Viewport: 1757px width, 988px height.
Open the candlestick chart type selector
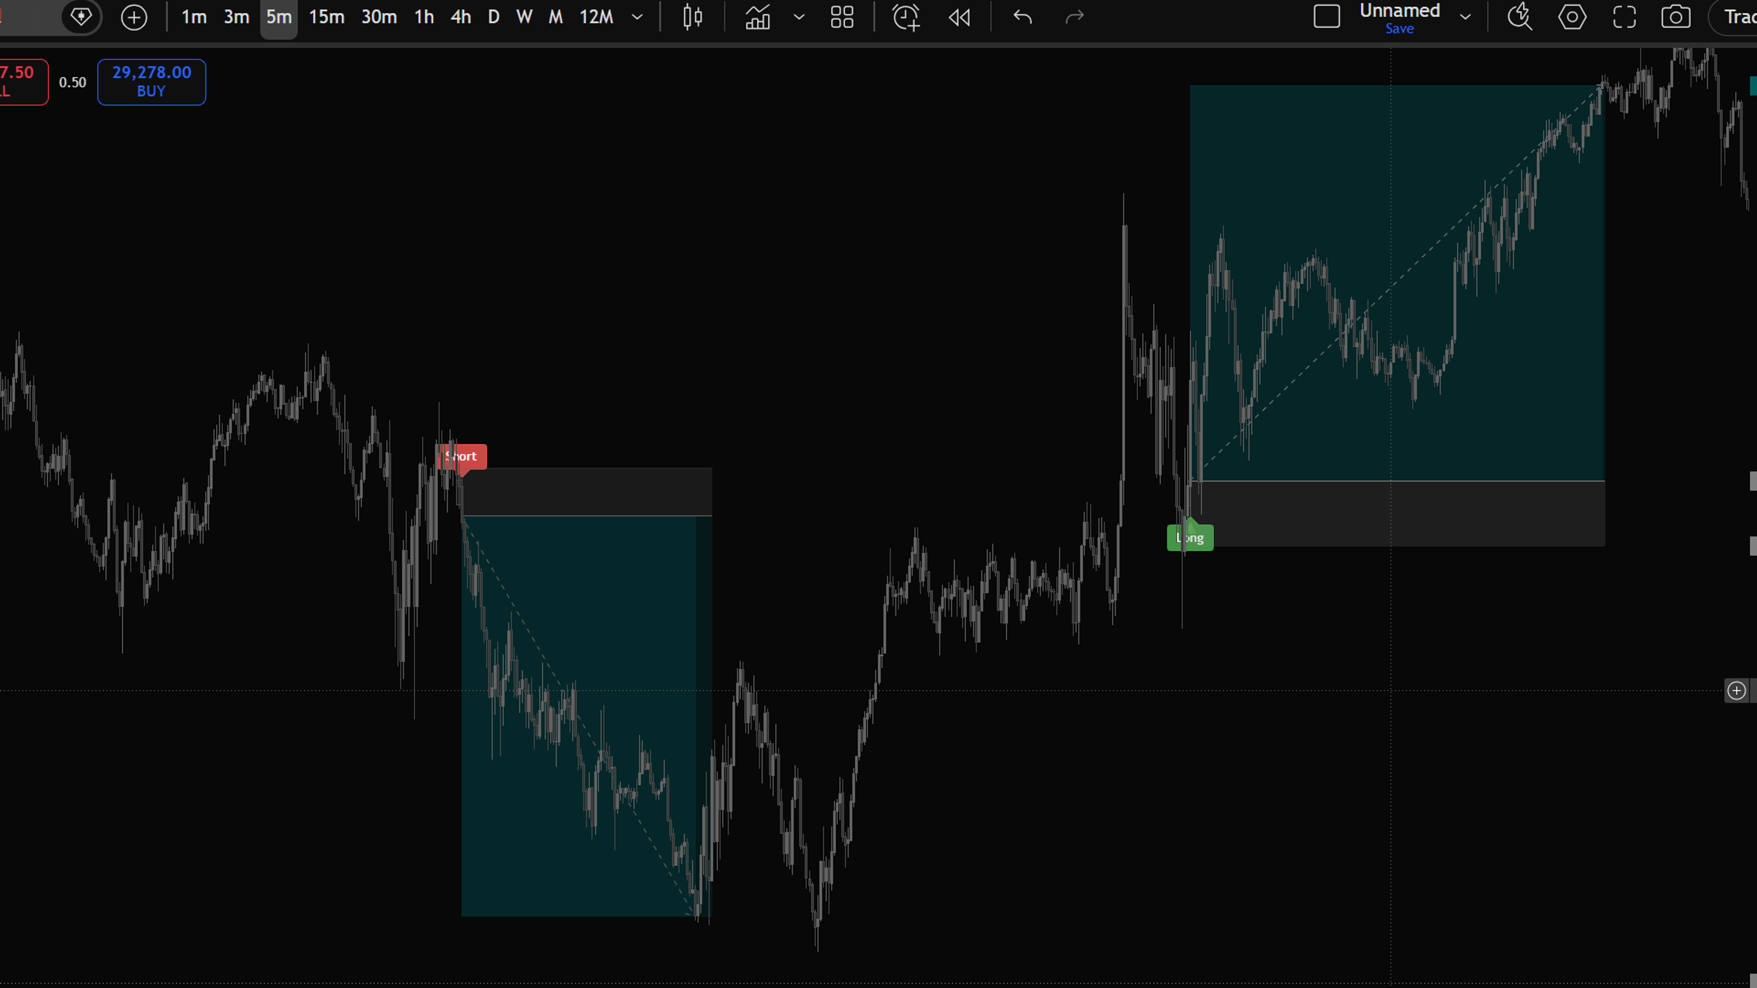693,17
